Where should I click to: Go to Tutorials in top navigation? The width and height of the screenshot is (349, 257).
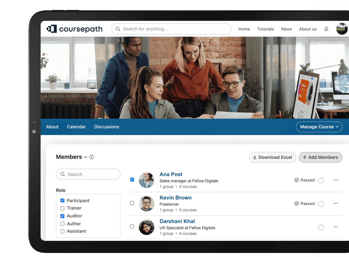coord(265,29)
